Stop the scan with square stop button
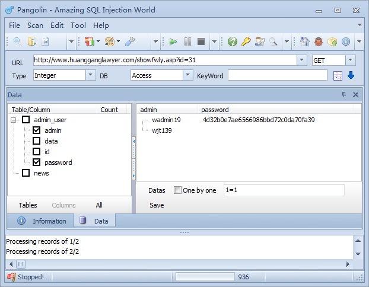Screen dimensions: 369x287 tap(201, 42)
